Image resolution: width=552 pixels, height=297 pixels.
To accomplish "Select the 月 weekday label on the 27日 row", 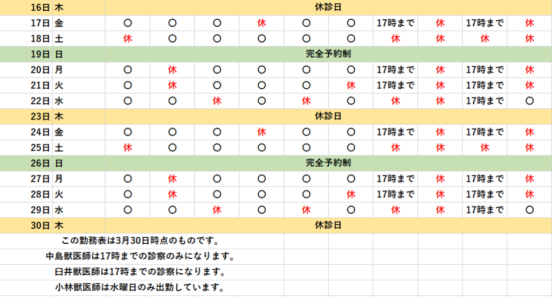I will click(59, 179).
